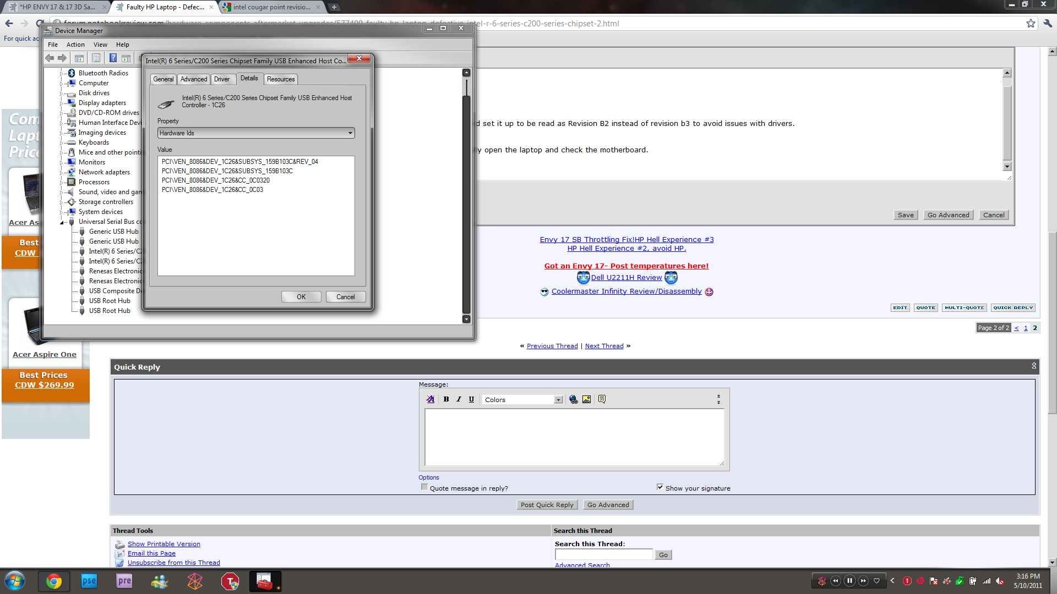Open the Dell U2211H Review link
The height and width of the screenshot is (594, 1057).
pos(626,278)
